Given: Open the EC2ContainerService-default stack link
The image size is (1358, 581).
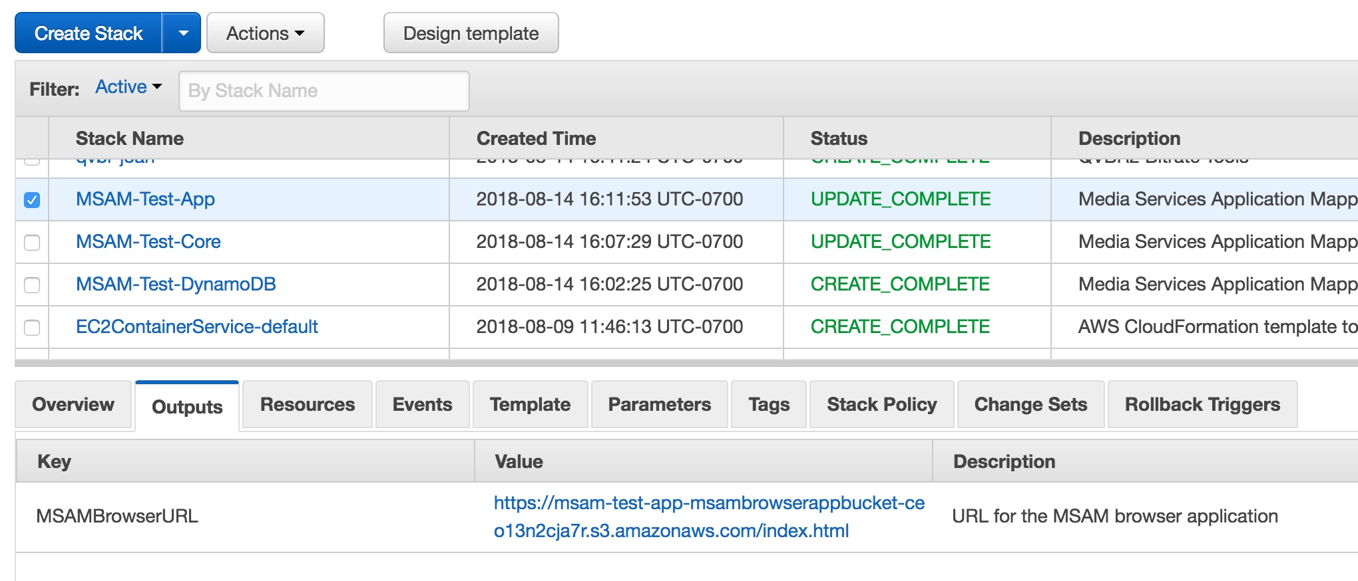Looking at the screenshot, I should pos(197,326).
